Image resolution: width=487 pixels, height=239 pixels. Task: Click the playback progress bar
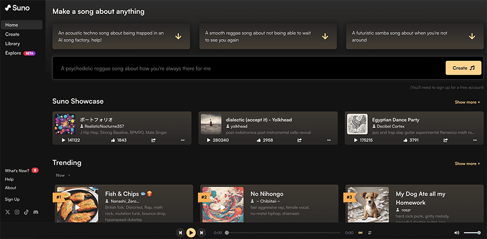point(283,233)
